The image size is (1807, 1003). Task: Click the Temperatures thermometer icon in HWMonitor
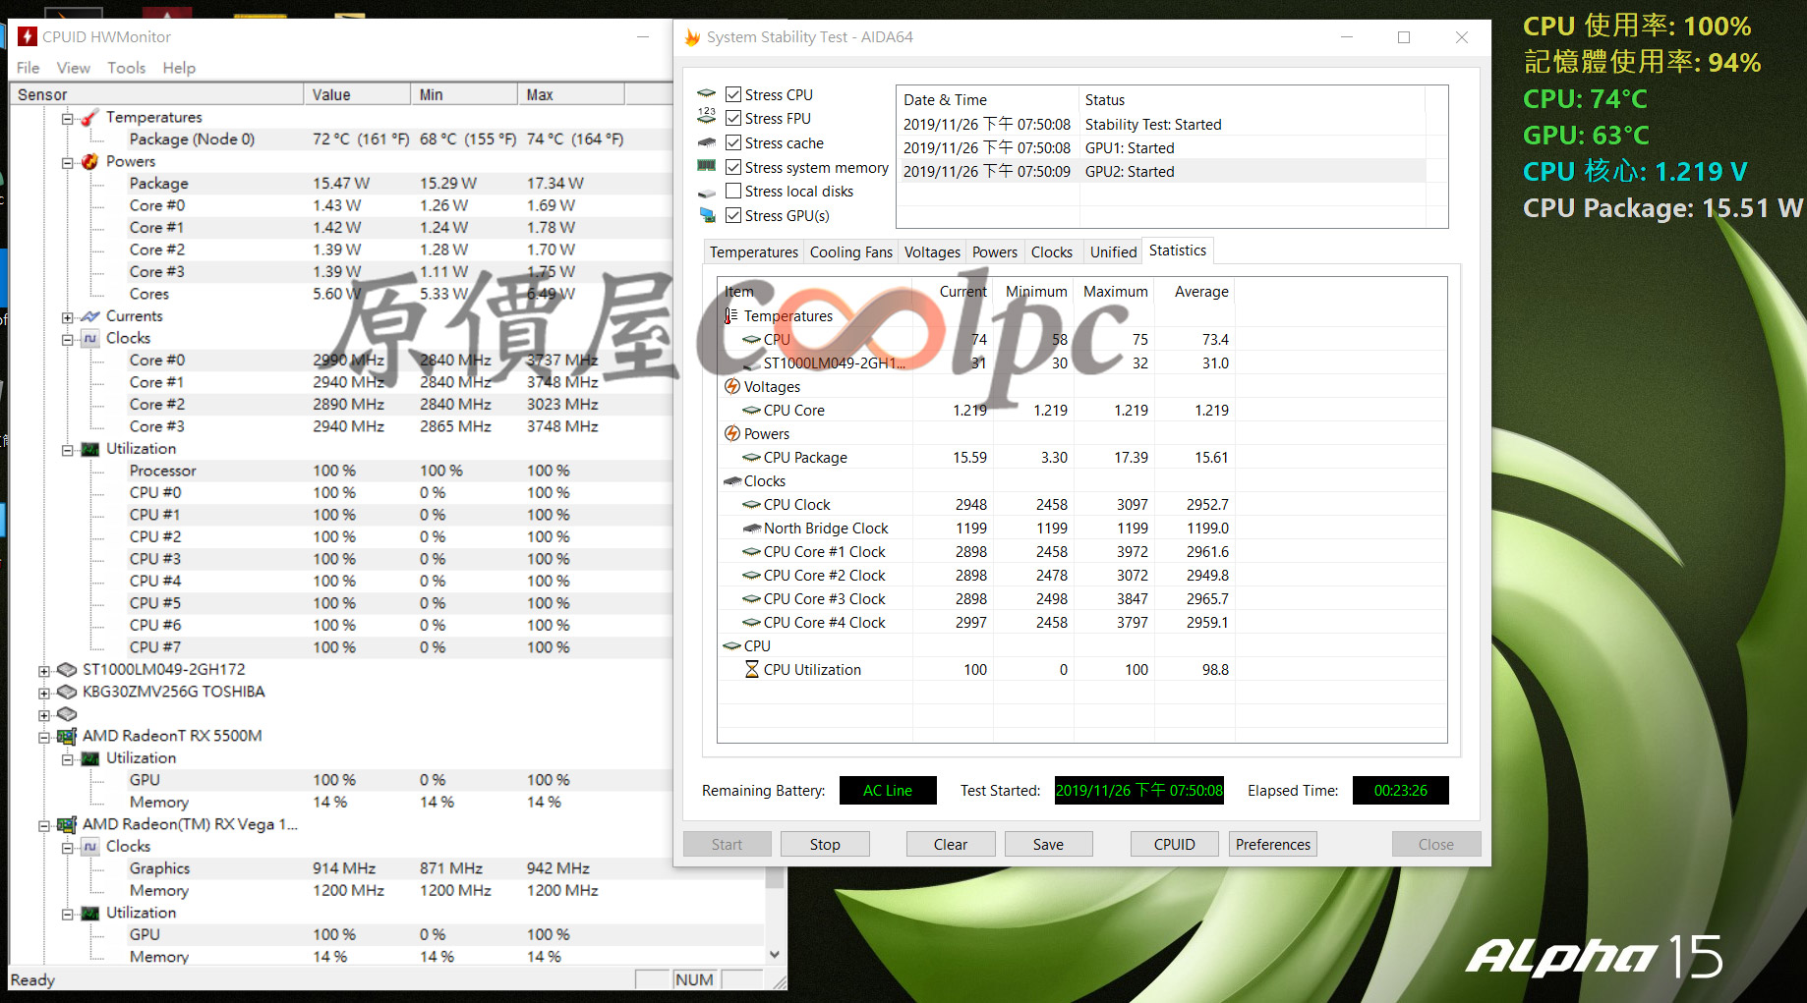pos(89,118)
